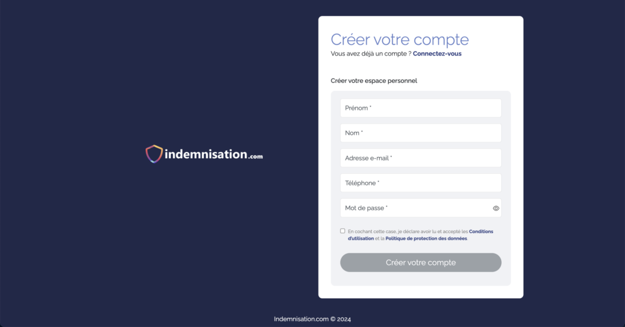
Task: Click the indemnisation wordmark in the logo
Action: [206, 154]
